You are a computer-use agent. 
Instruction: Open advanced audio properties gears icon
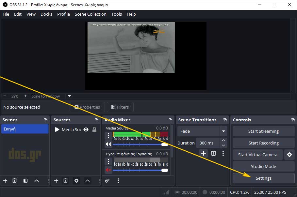107,181
